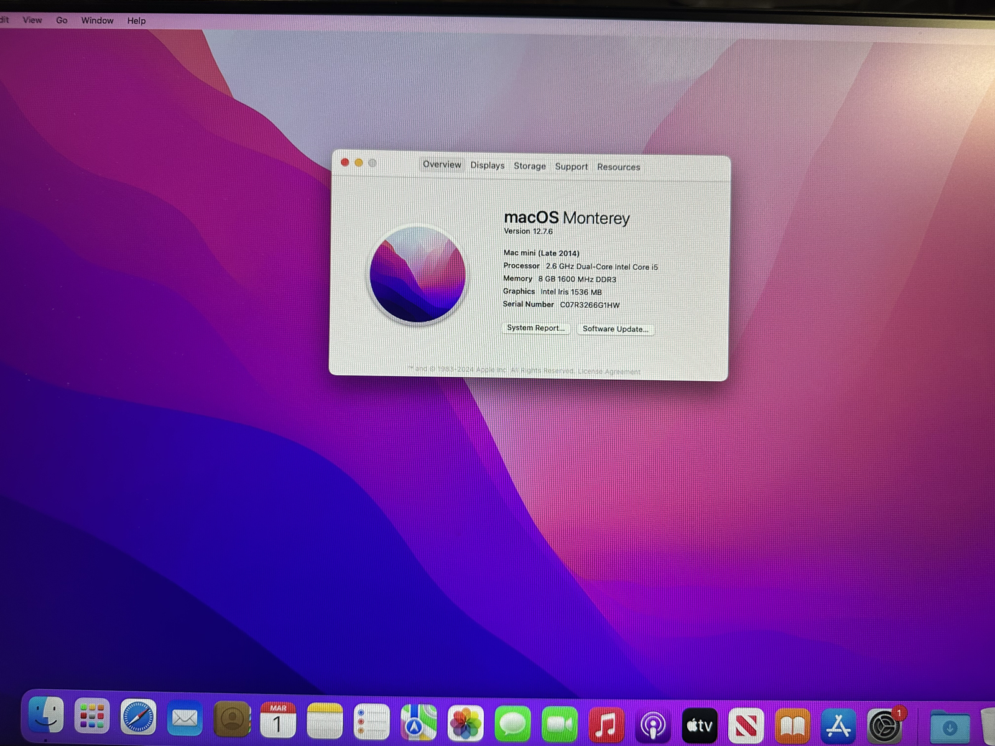The width and height of the screenshot is (995, 746).
Task: Open the Resources tab
Action: pos(619,167)
